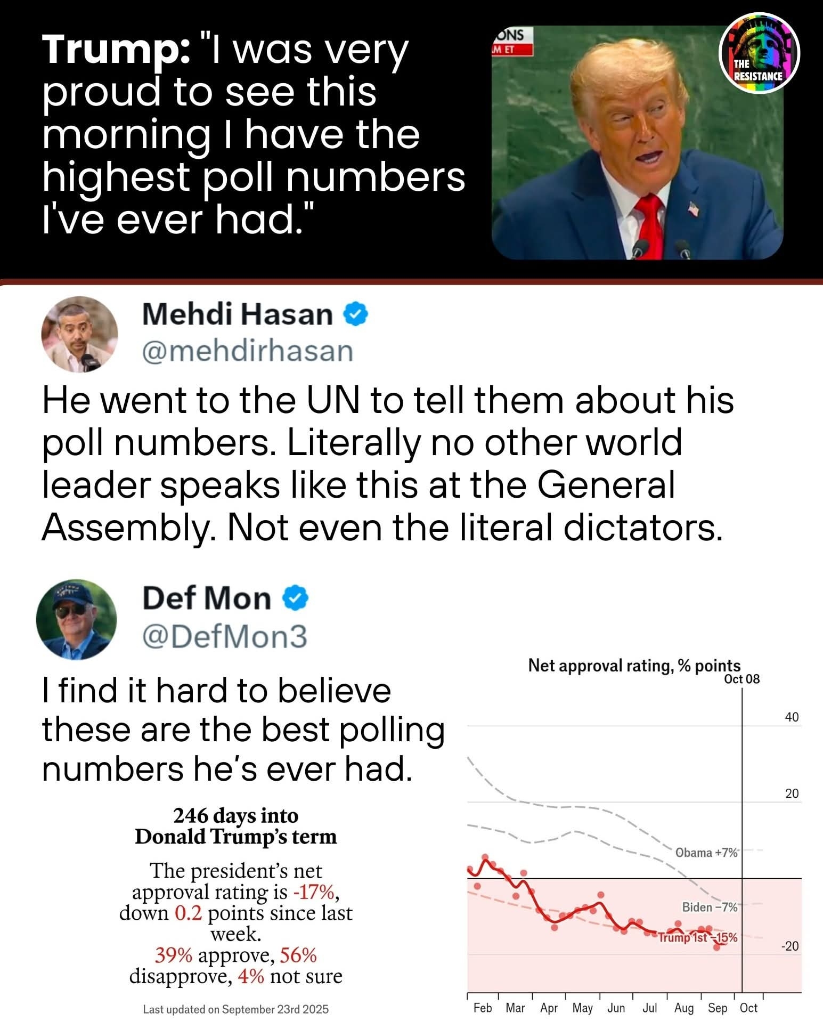Open Mehdi Hasan's profile avatar
This screenshot has height=1029, width=823.
tap(79, 334)
